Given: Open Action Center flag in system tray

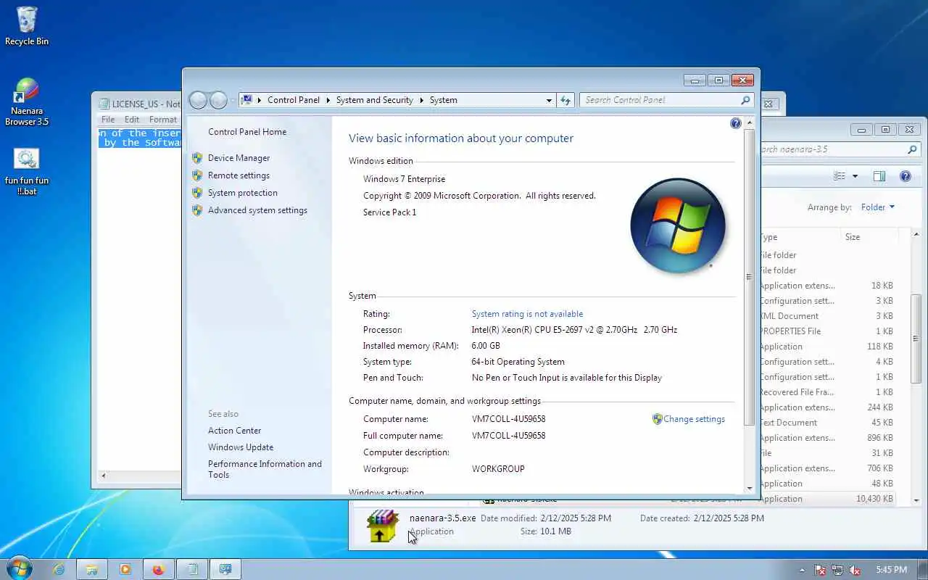Looking at the screenshot, I should 820,570.
